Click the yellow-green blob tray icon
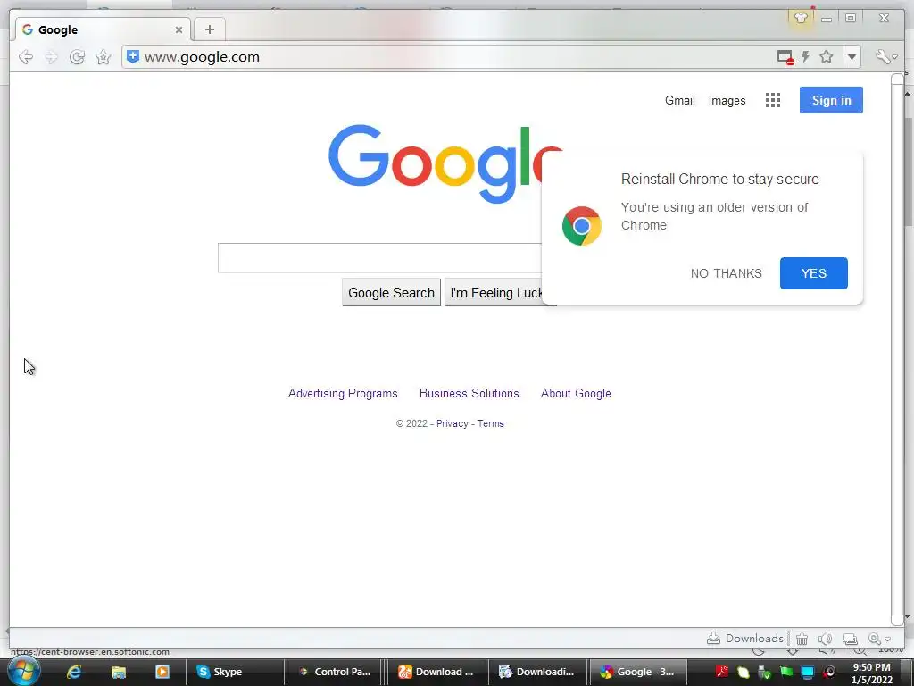This screenshot has height=686, width=914. tap(744, 673)
